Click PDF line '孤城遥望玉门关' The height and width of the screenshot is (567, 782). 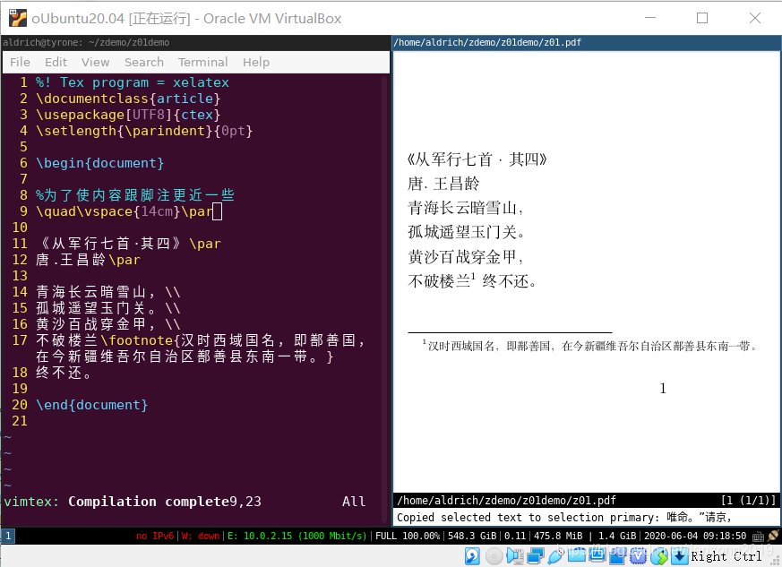[465, 232]
